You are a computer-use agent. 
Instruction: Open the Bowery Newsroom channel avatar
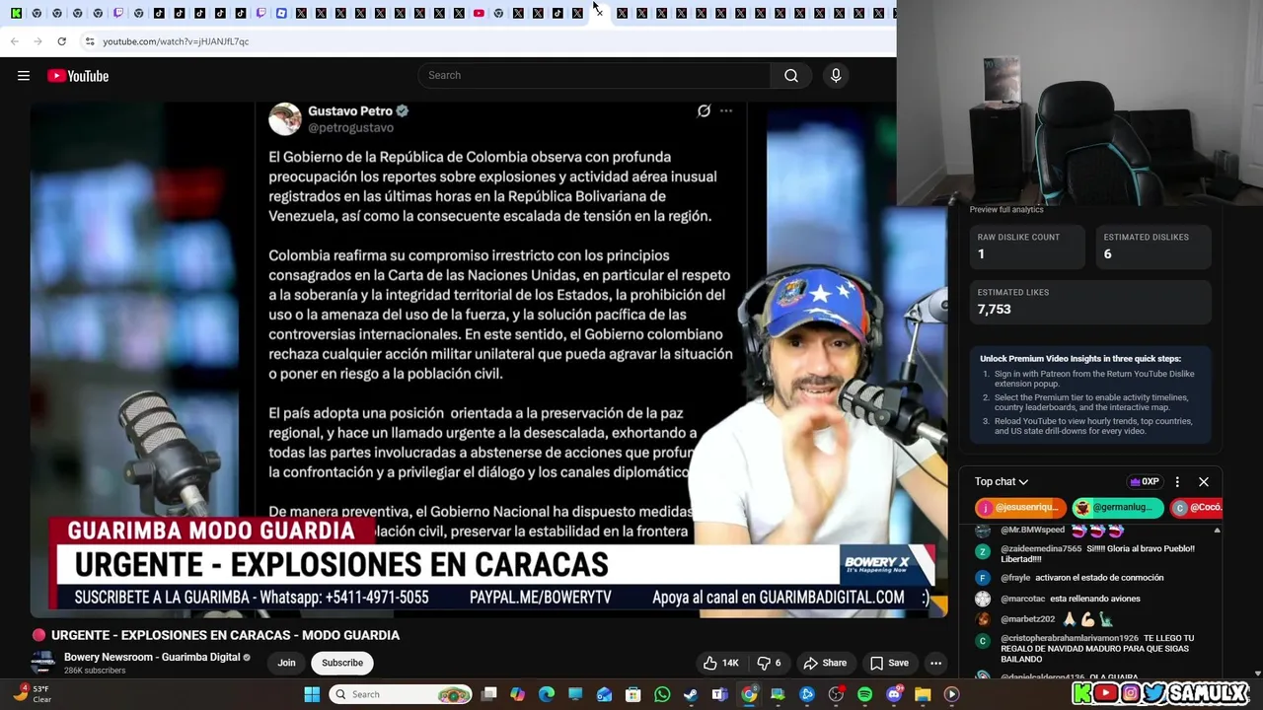point(42,663)
